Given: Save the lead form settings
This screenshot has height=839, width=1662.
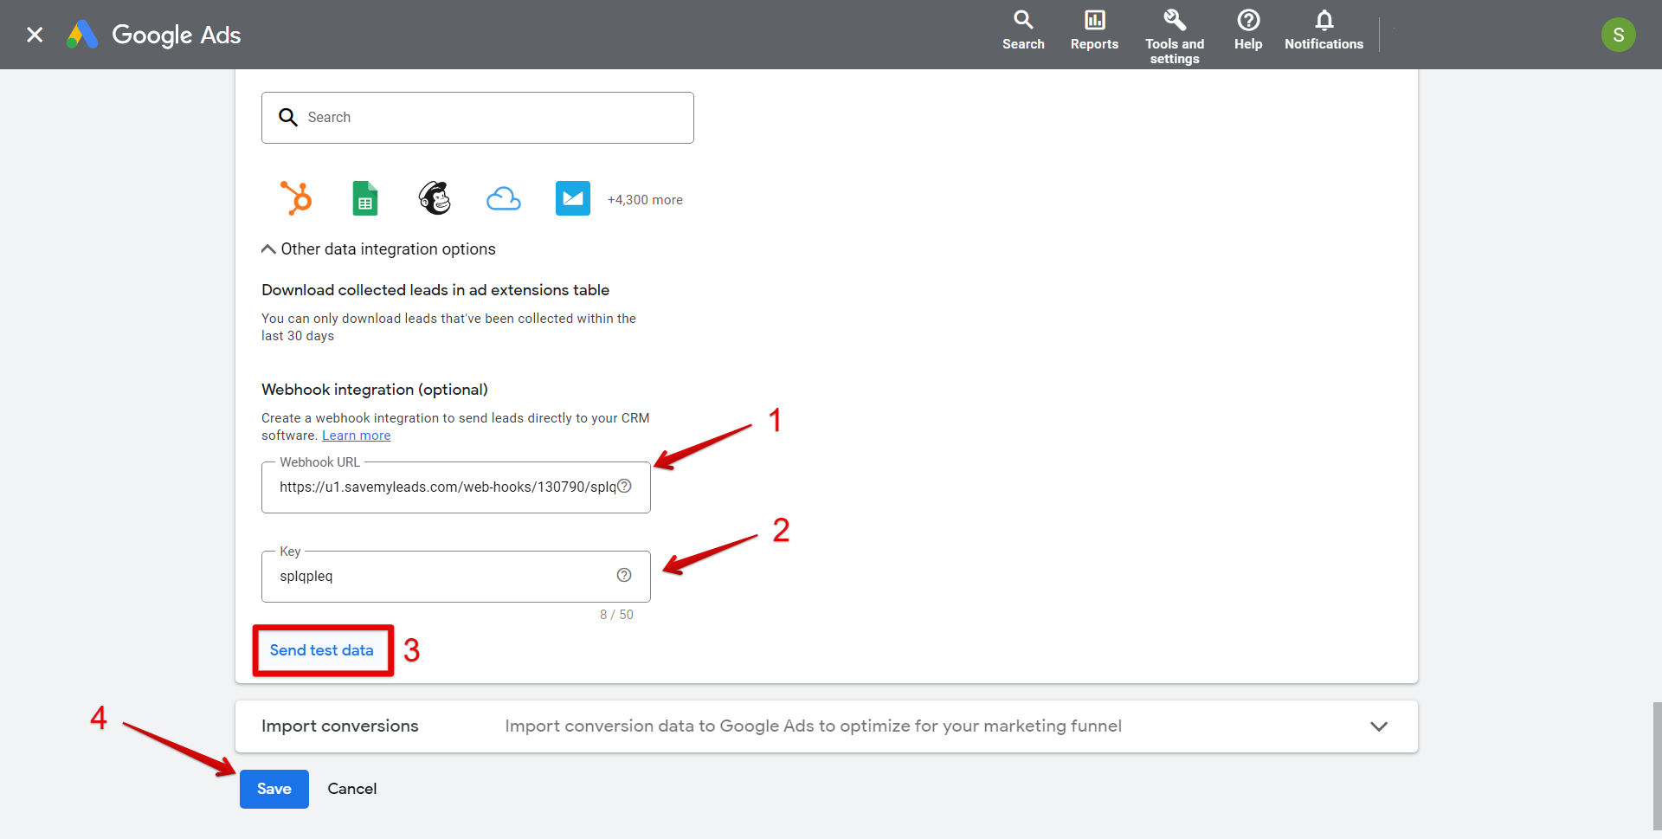Looking at the screenshot, I should (274, 789).
